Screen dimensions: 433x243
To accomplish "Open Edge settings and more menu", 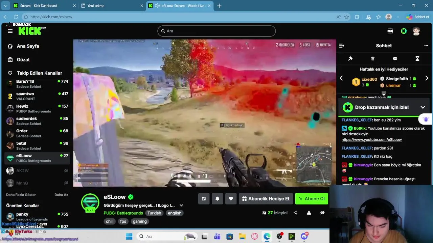I will [398, 17].
